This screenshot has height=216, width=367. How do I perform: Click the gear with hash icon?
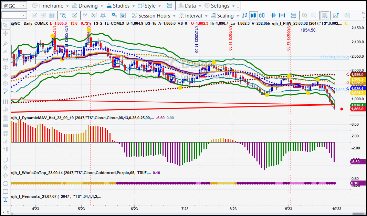click(114, 16)
